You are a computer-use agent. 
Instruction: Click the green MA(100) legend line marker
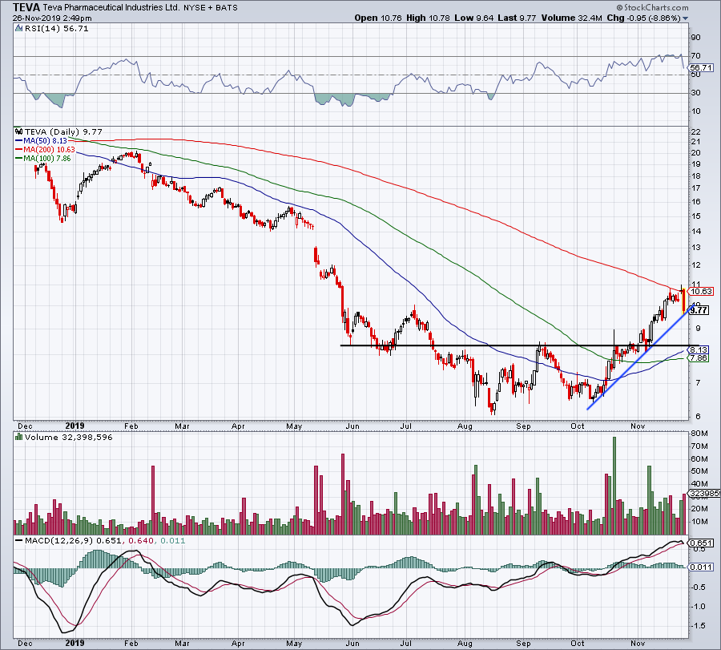coord(19,158)
